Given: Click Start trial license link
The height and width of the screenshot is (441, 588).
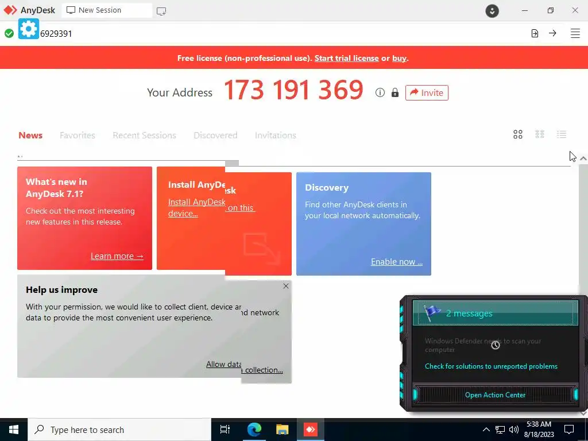Looking at the screenshot, I should tap(346, 58).
